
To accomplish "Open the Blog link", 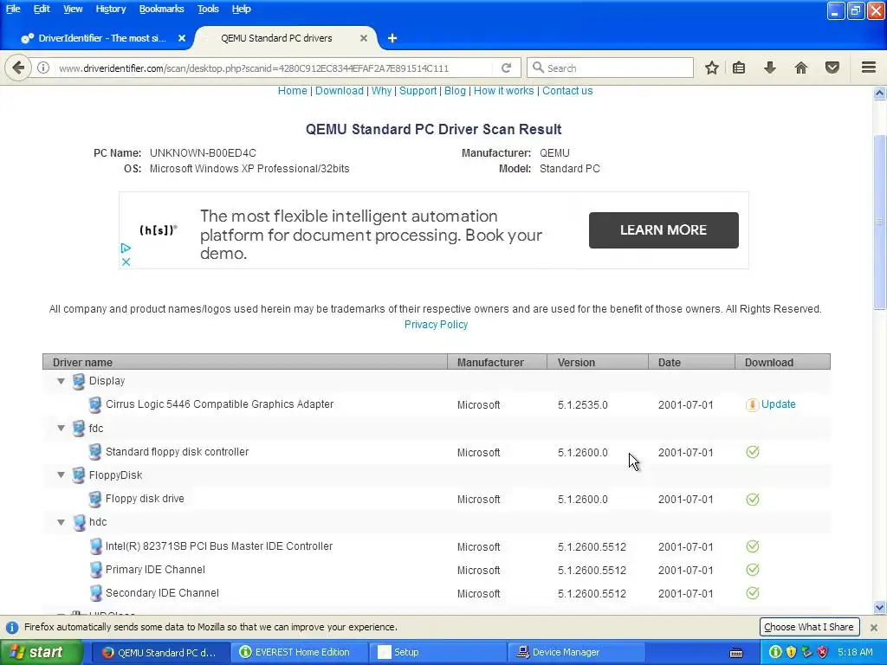I will (x=455, y=90).
